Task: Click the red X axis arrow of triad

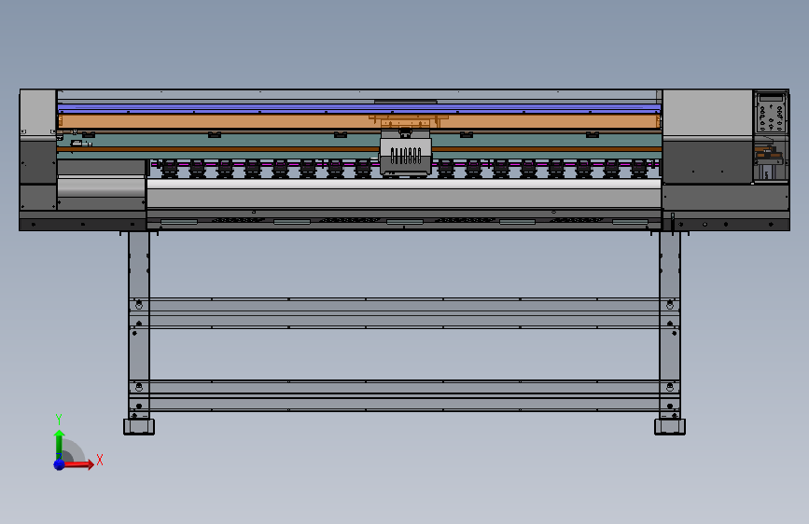Action: (78, 464)
